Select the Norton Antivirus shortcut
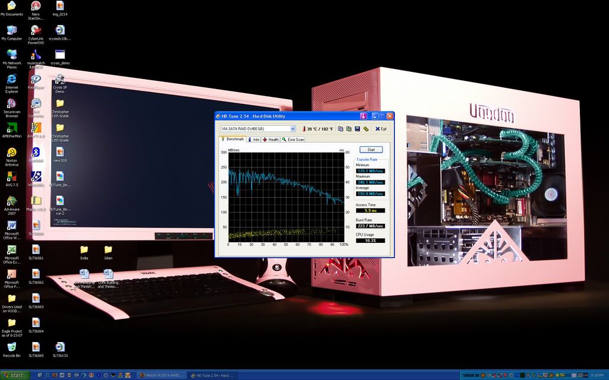Image resolution: width=609 pixels, height=380 pixels. point(12,157)
